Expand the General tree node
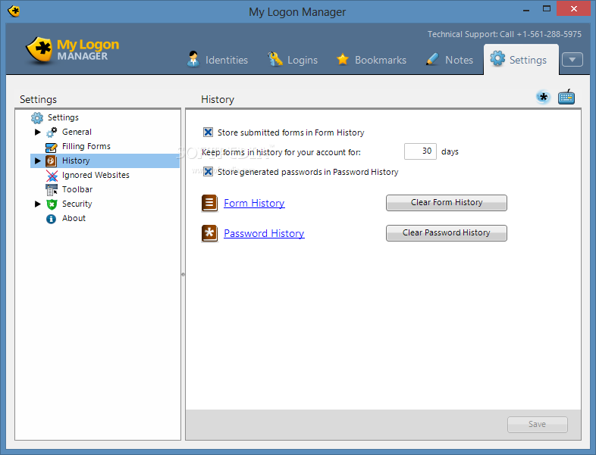 [37, 132]
